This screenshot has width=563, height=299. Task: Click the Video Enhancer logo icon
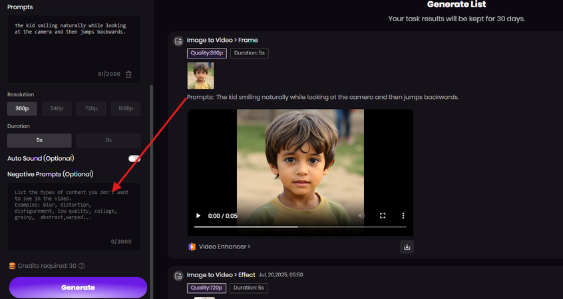click(192, 247)
